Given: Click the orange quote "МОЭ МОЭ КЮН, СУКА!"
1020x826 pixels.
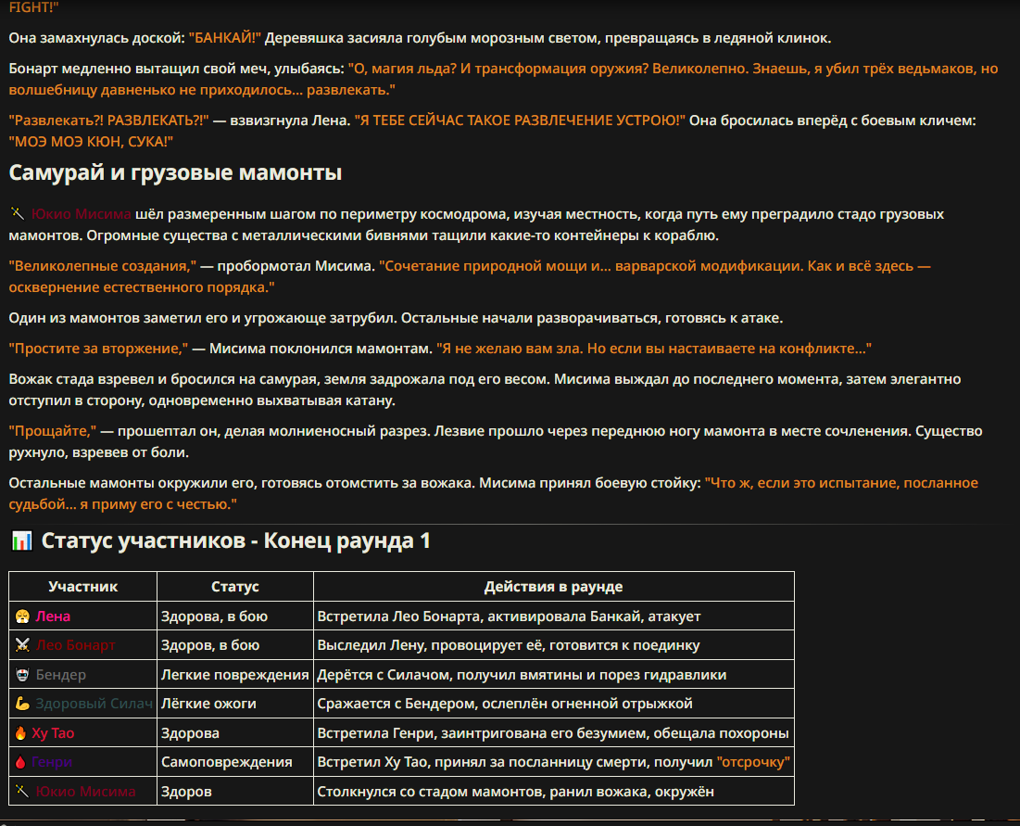Looking at the screenshot, I should [x=91, y=141].
